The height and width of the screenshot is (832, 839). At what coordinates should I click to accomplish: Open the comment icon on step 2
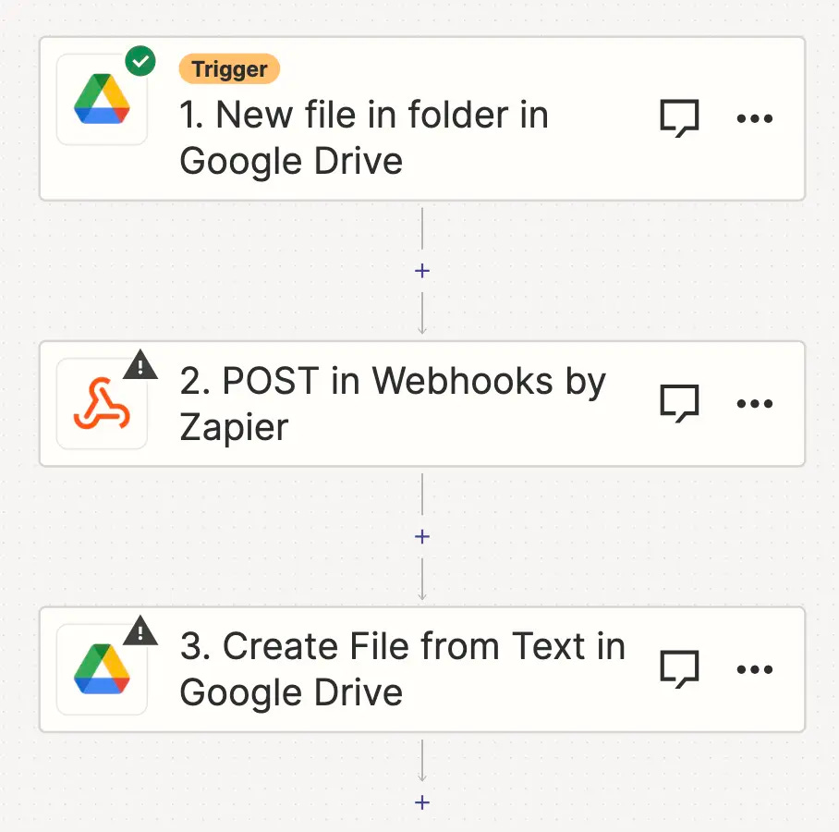[x=679, y=403]
